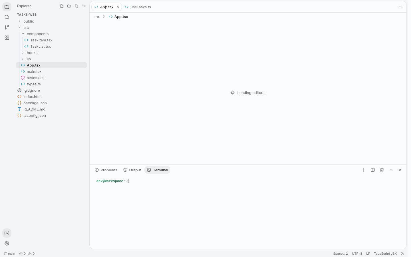Image resolution: width=411 pixels, height=257 pixels.
Task: Change encoding via UTF-8
Action: (x=357, y=254)
